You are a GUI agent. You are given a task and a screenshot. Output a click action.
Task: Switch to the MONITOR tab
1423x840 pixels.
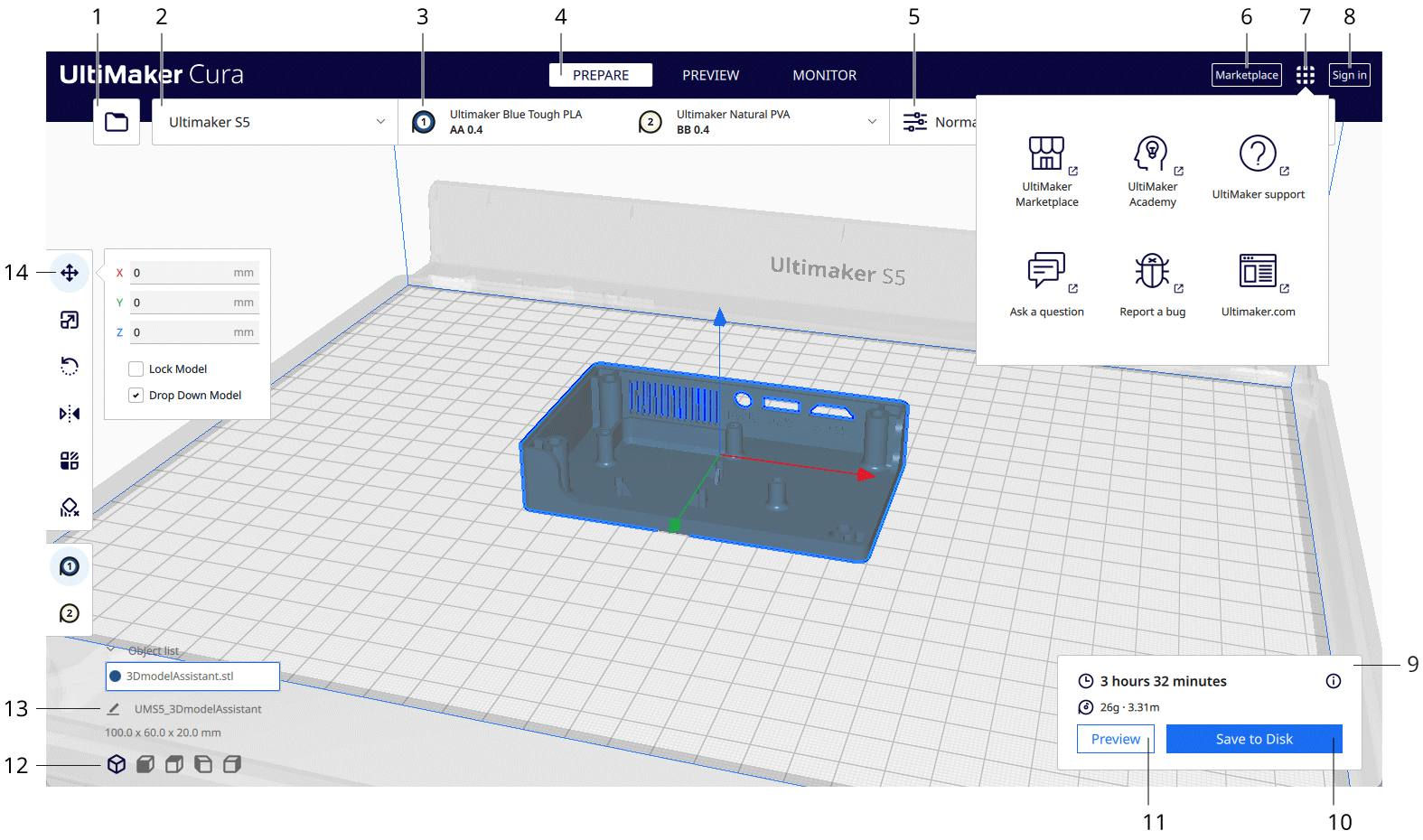point(824,75)
